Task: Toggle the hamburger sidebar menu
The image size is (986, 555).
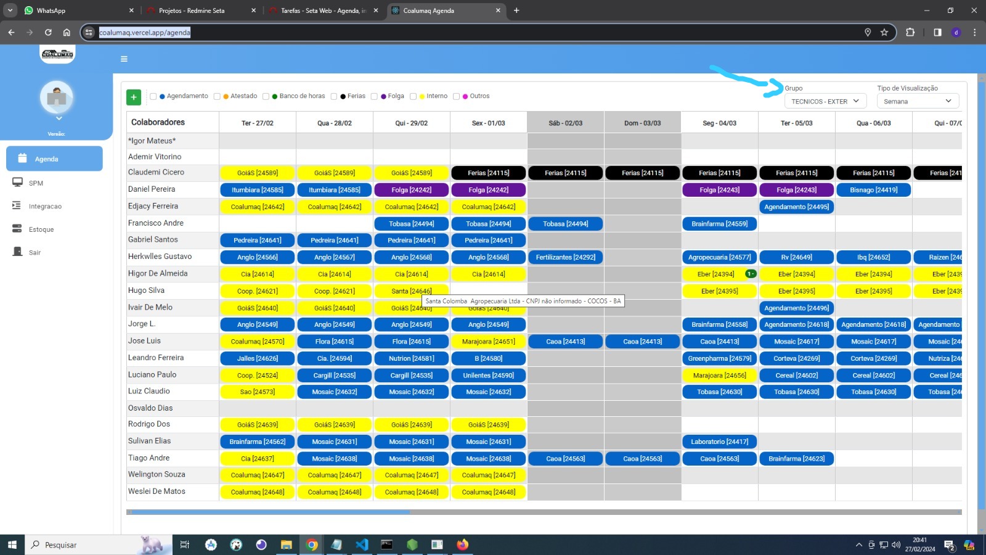Action: pos(124,59)
